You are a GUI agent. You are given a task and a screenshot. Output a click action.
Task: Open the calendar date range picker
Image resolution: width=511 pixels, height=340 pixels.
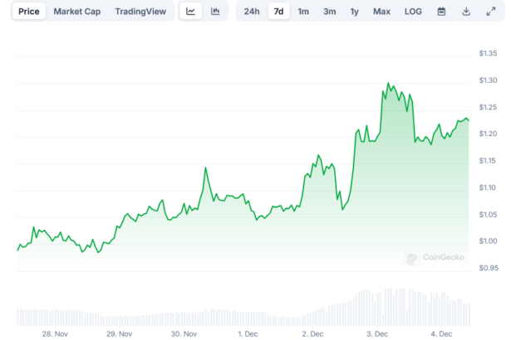[441, 12]
